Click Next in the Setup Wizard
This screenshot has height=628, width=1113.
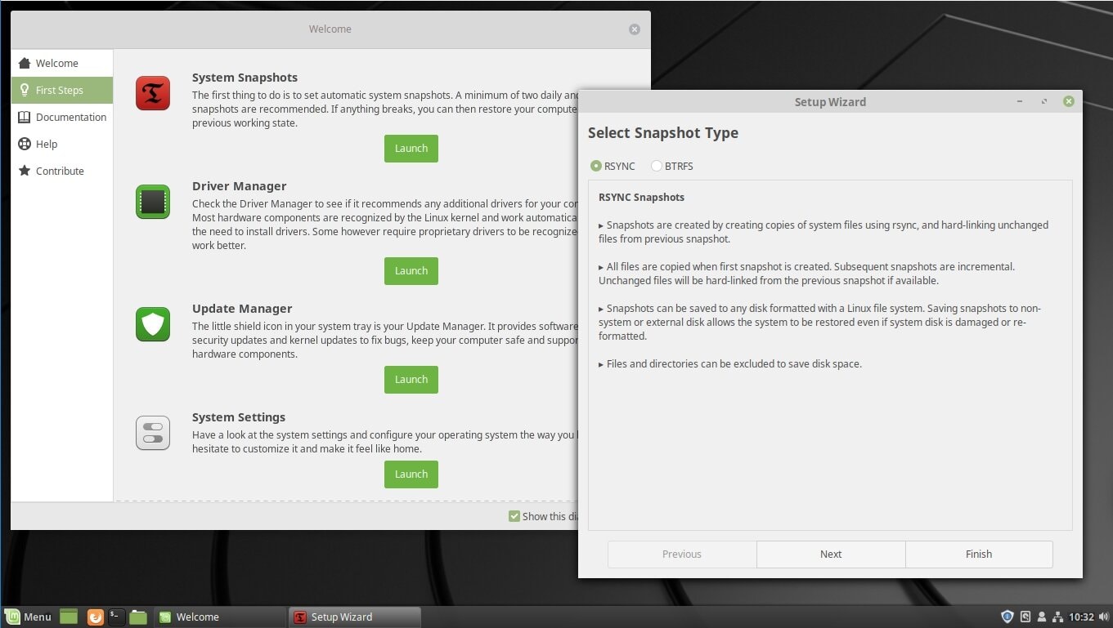click(830, 554)
